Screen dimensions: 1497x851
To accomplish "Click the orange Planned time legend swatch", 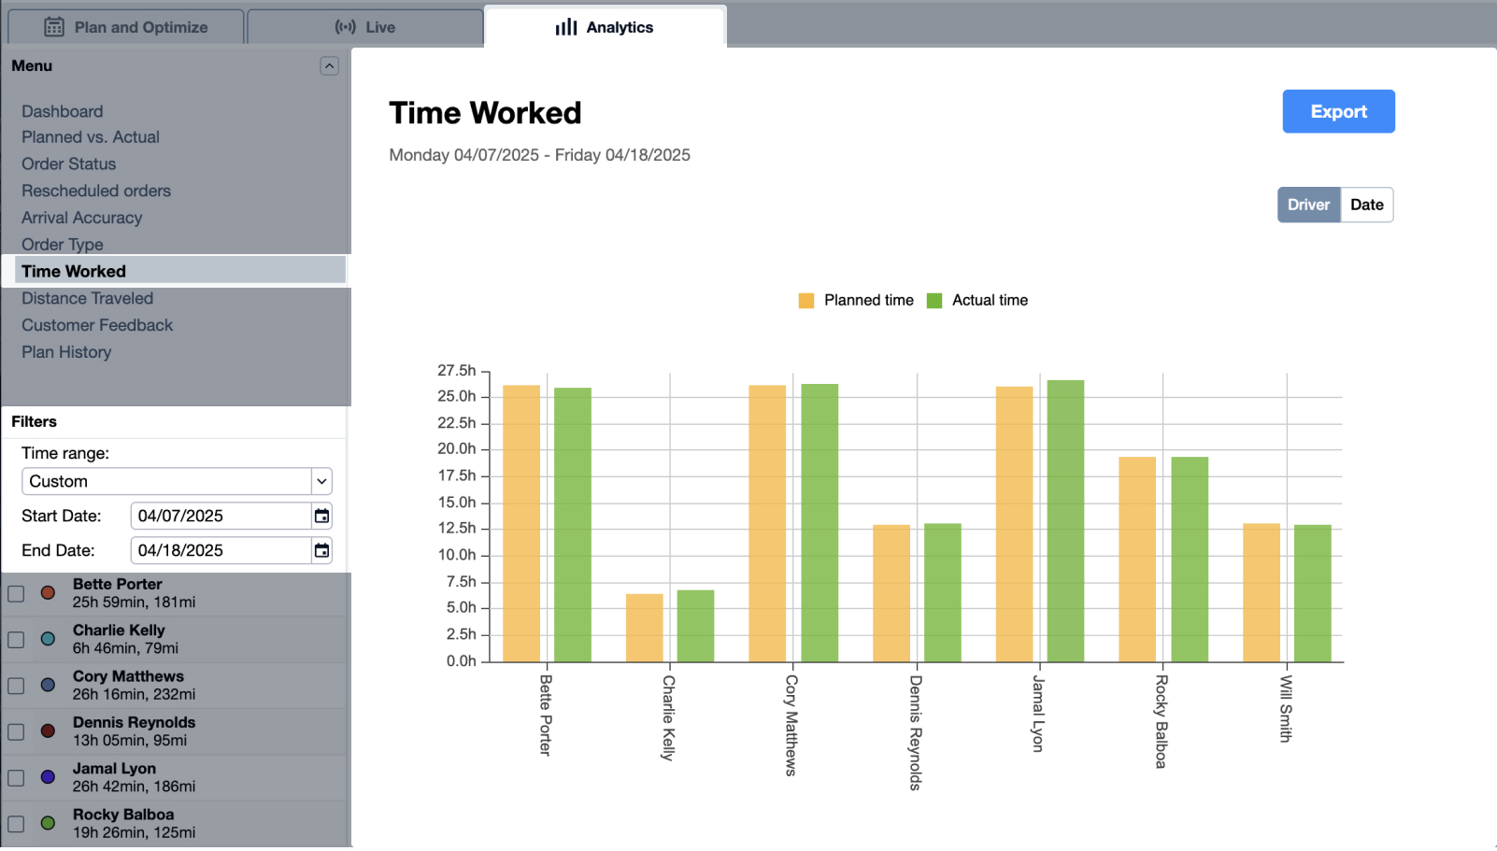I will 806,300.
